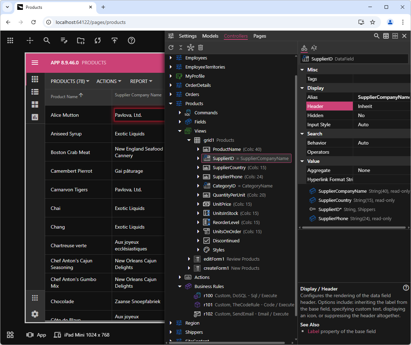Switch to the Pages tab
Image resolution: width=411 pixels, height=345 pixels.
point(259,36)
